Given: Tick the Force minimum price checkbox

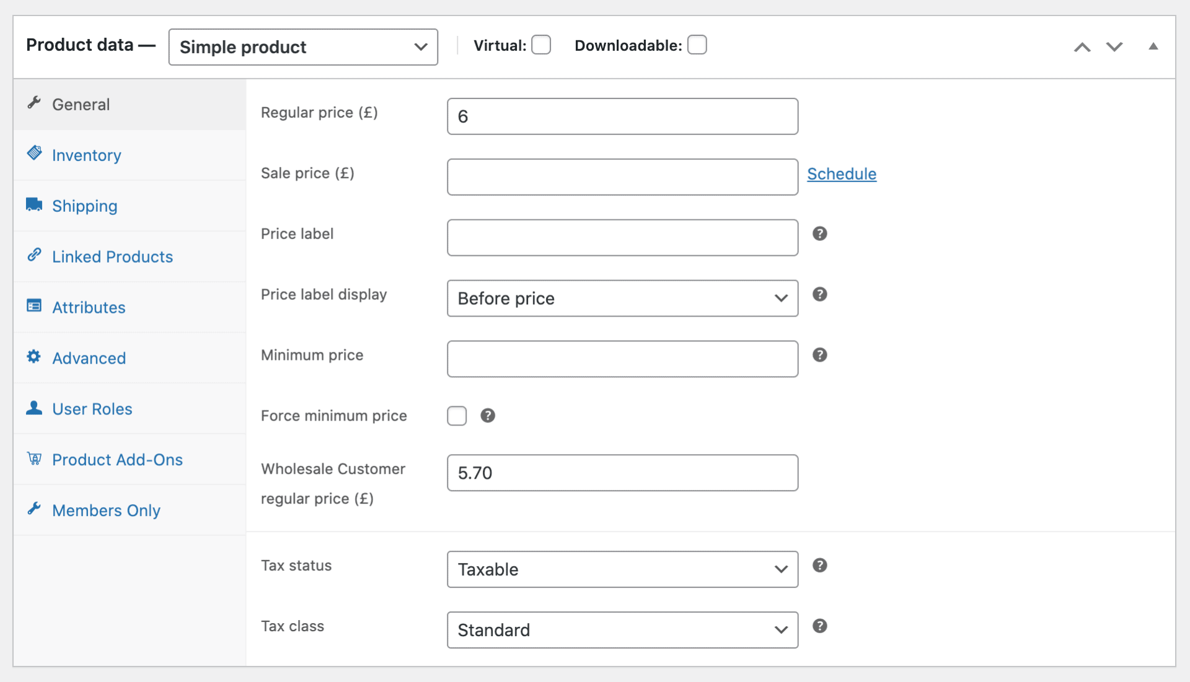Looking at the screenshot, I should pyautogui.click(x=457, y=416).
